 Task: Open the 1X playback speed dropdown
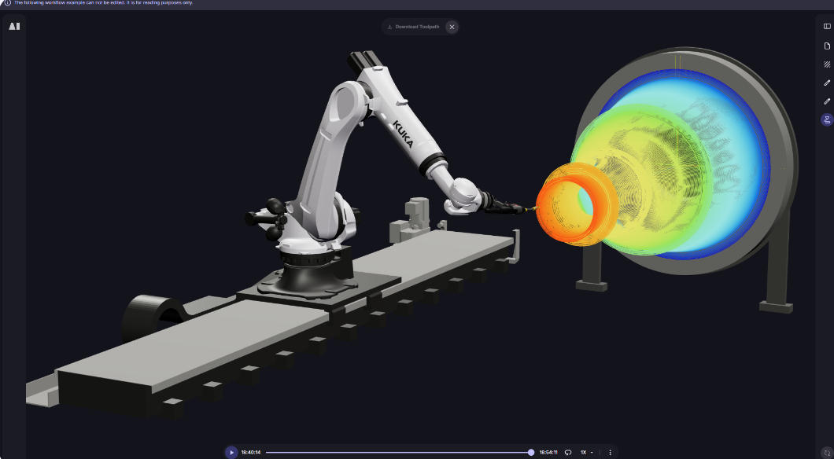(586, 453)
